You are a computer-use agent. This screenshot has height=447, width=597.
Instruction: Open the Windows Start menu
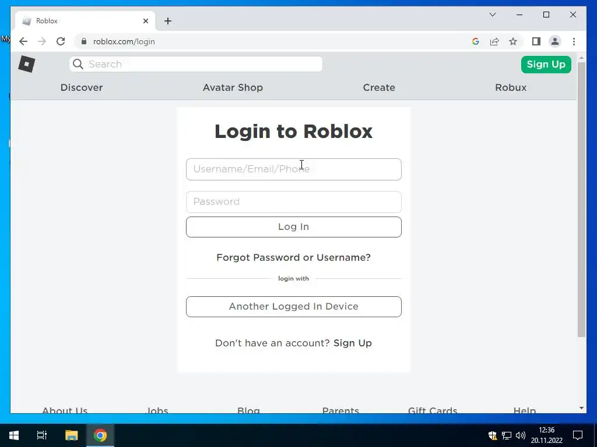(x=14, y=435)
